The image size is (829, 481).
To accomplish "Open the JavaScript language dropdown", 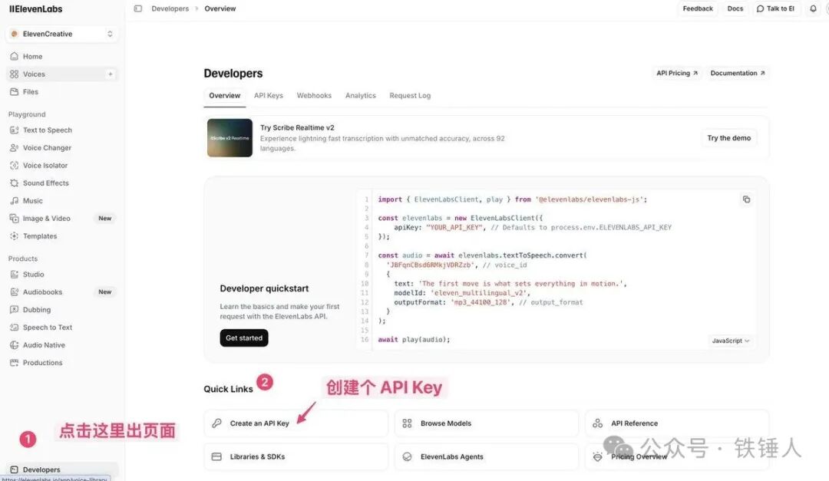I will click(731, 341).
